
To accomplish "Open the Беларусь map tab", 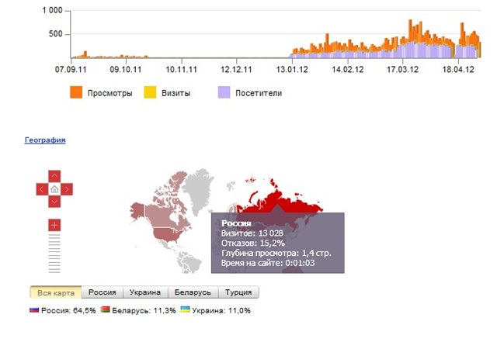I will [193, 292].
